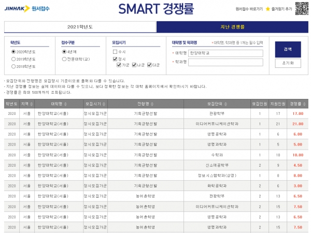Enable the 수시 checkbox
Screen dimensions: 311x233
pos(115,52)
